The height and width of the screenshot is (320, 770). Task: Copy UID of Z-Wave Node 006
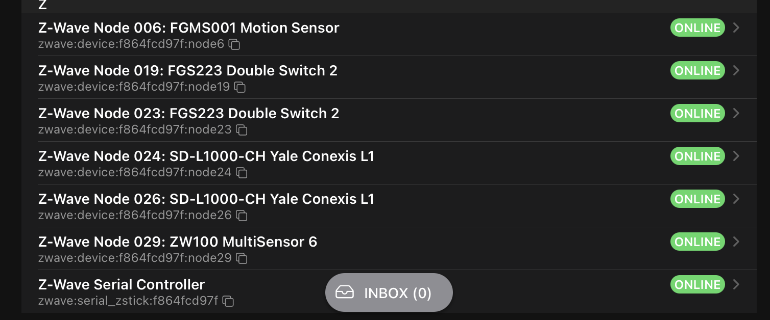tap(234, 44)
